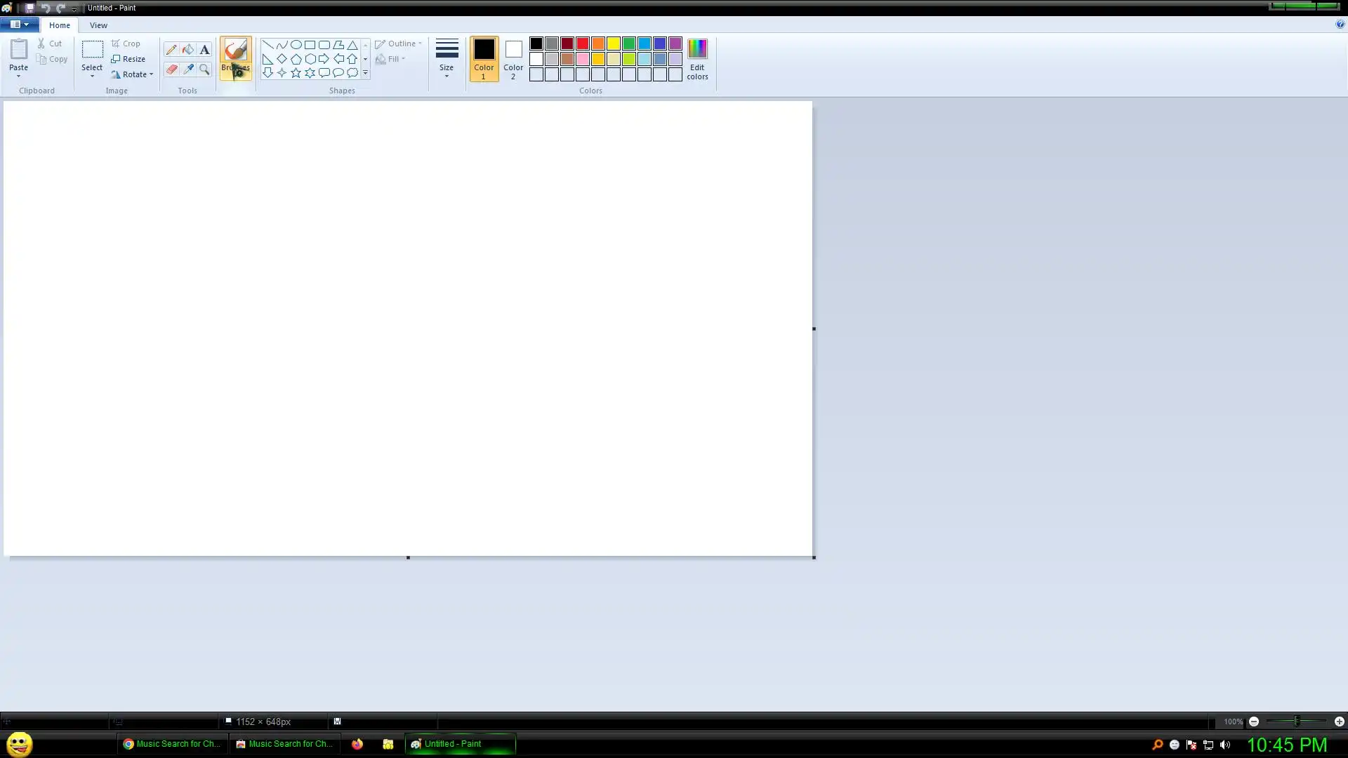Image resolution: width=1348 pixels, height=758 pixels.
Task: Choose the red color swatch
Action: (583, 44)
